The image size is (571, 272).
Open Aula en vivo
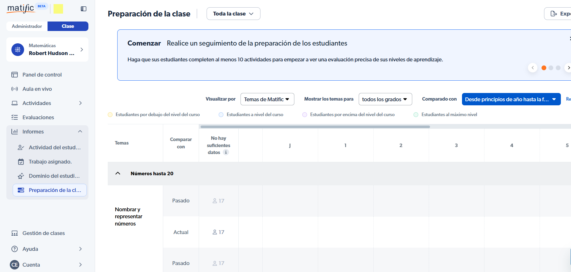click(37, 89)
